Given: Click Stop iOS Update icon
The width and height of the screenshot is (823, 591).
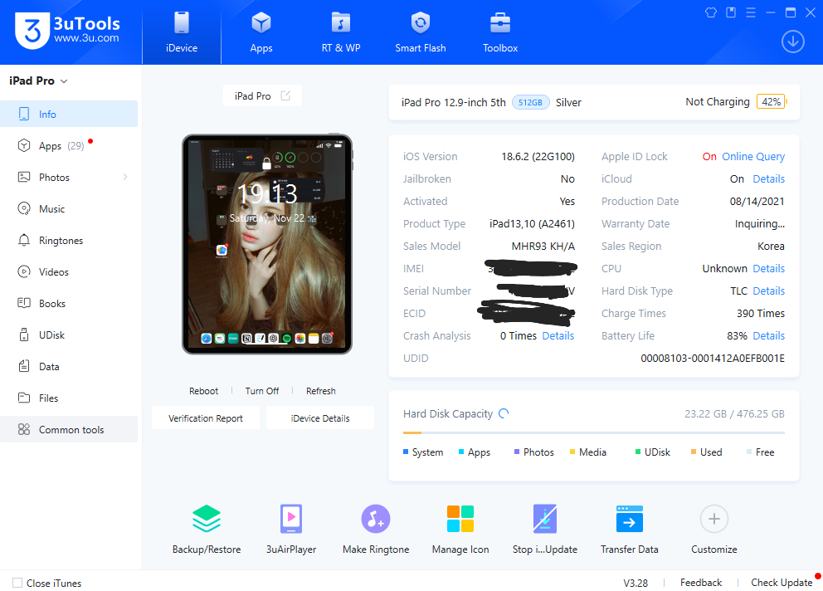Looking at the screenshot, I should pyautogui.click(x=545, y=520).
